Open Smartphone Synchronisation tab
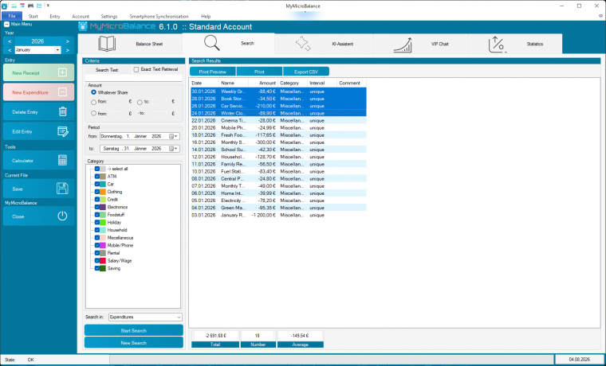The image size is (606, 366). coord(159,17)
